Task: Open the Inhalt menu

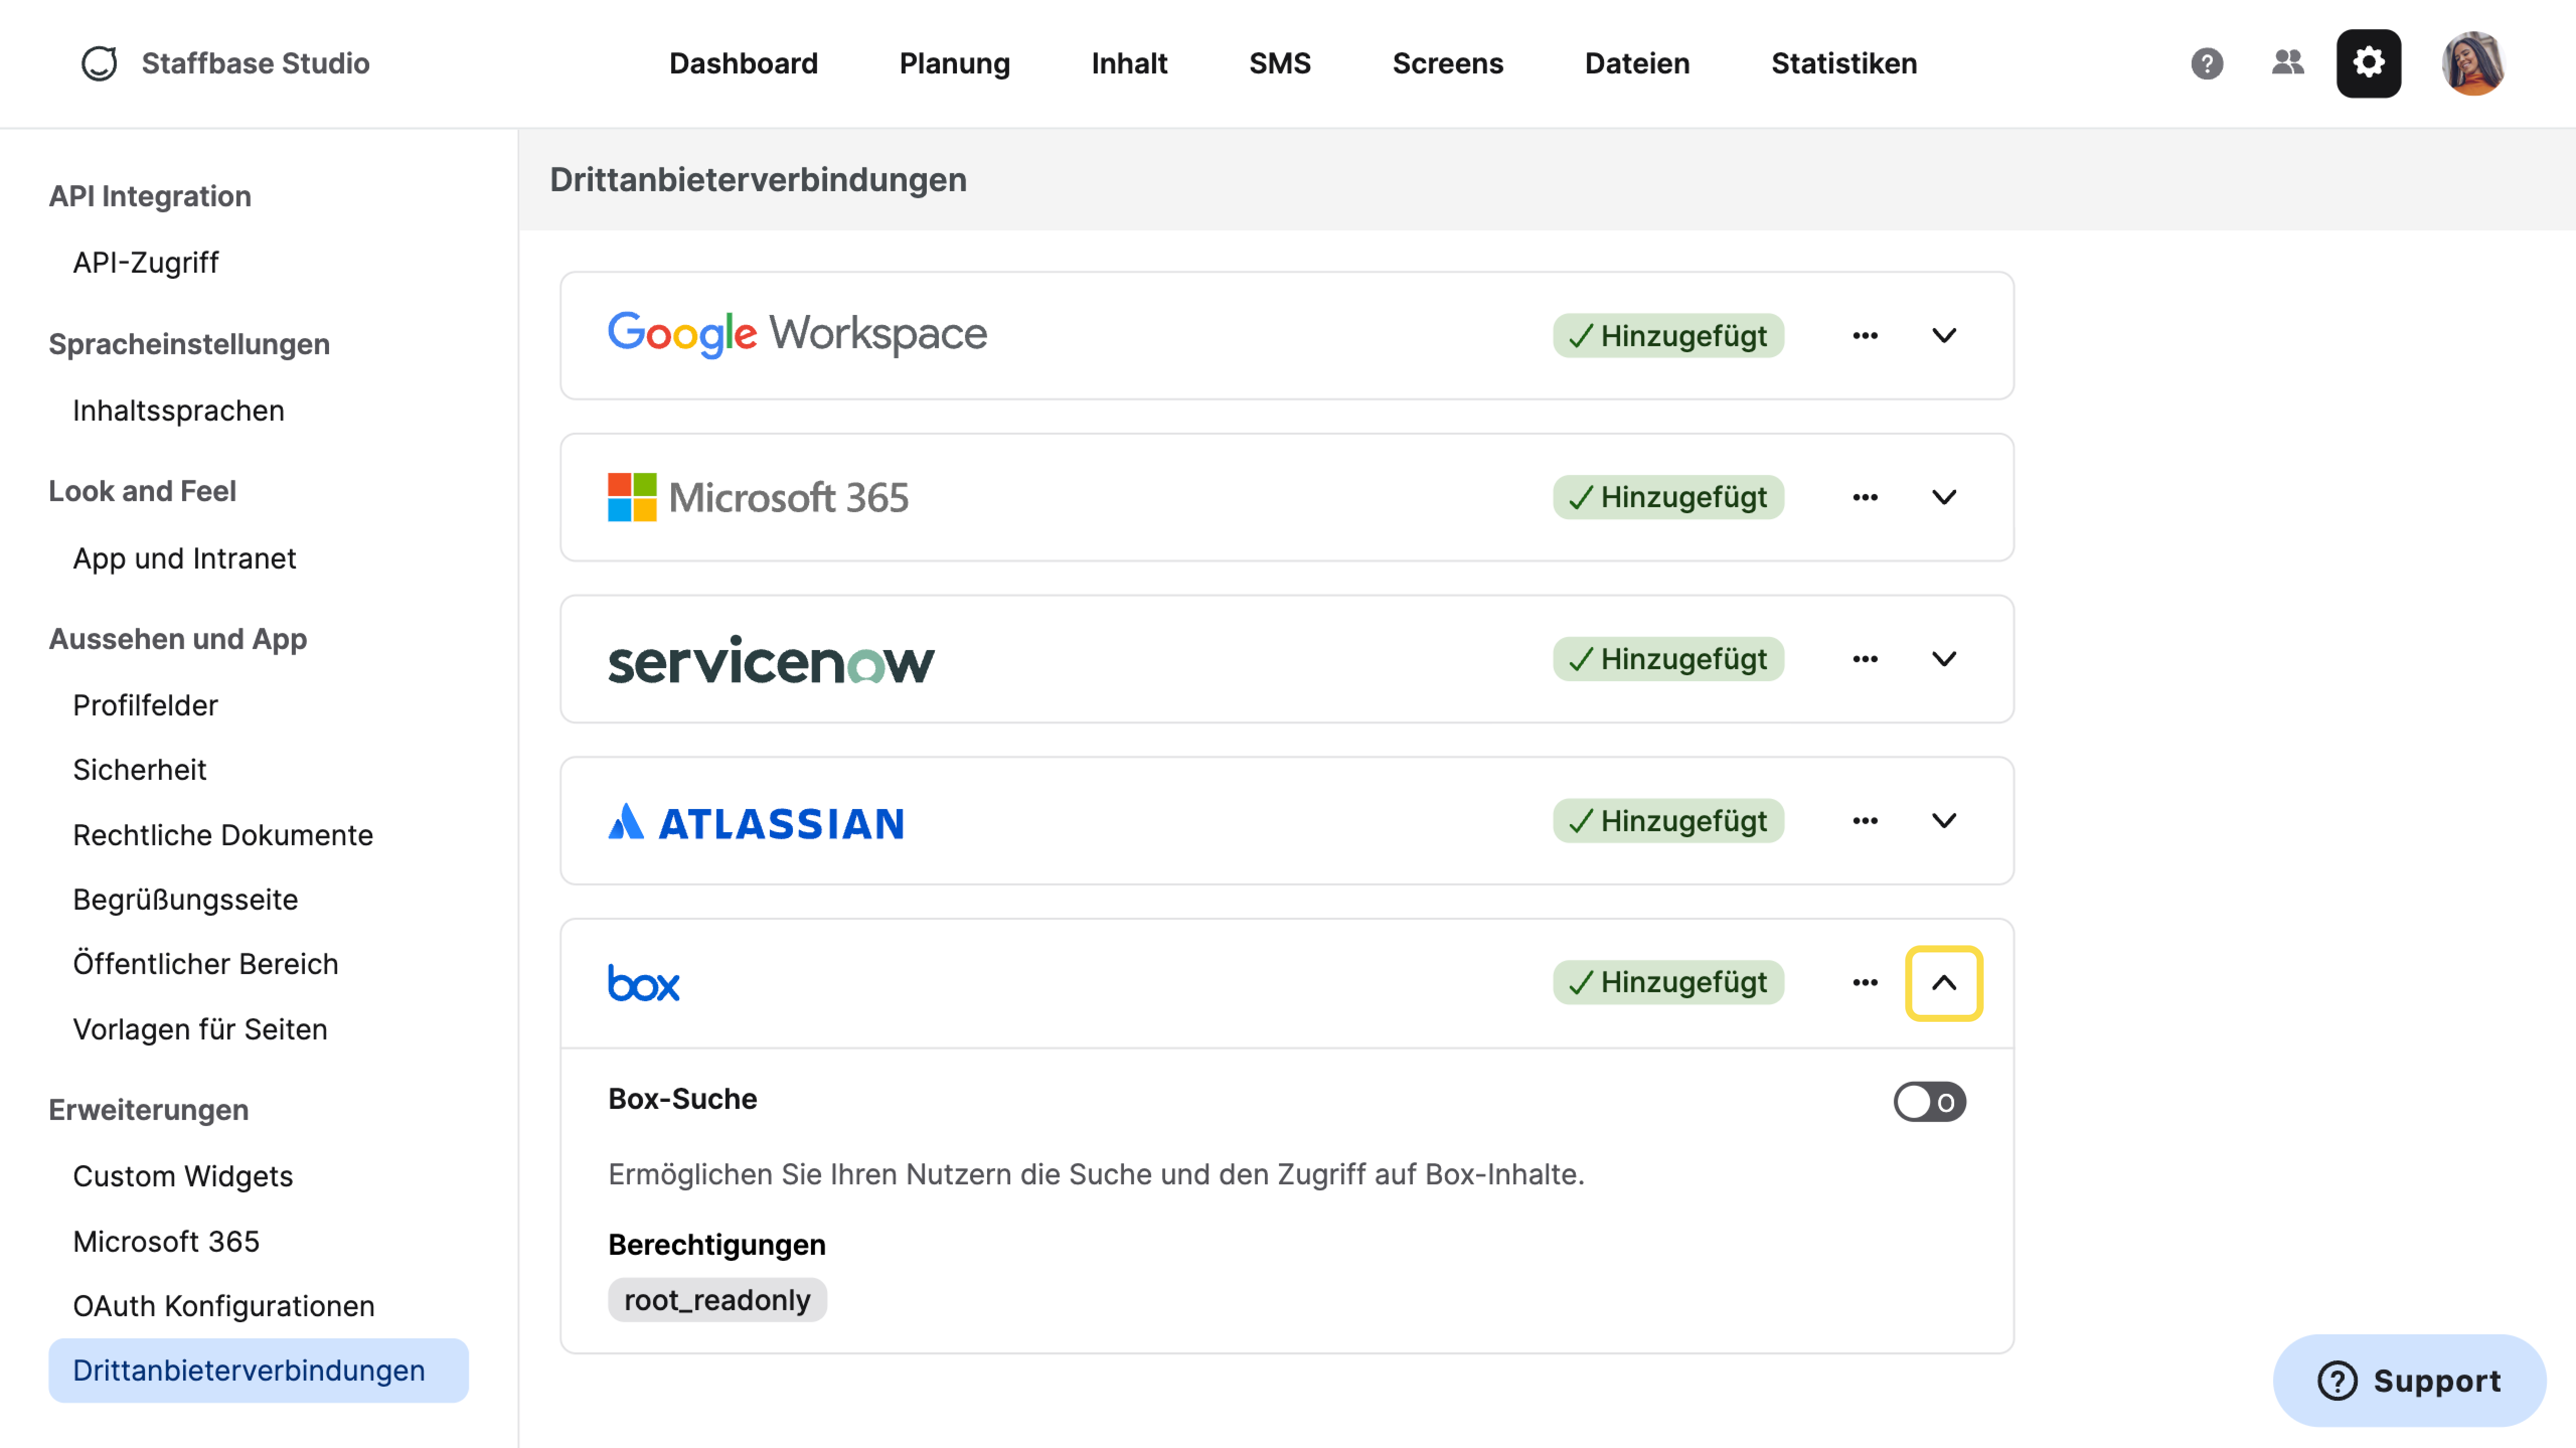Action: point(1129,63)
